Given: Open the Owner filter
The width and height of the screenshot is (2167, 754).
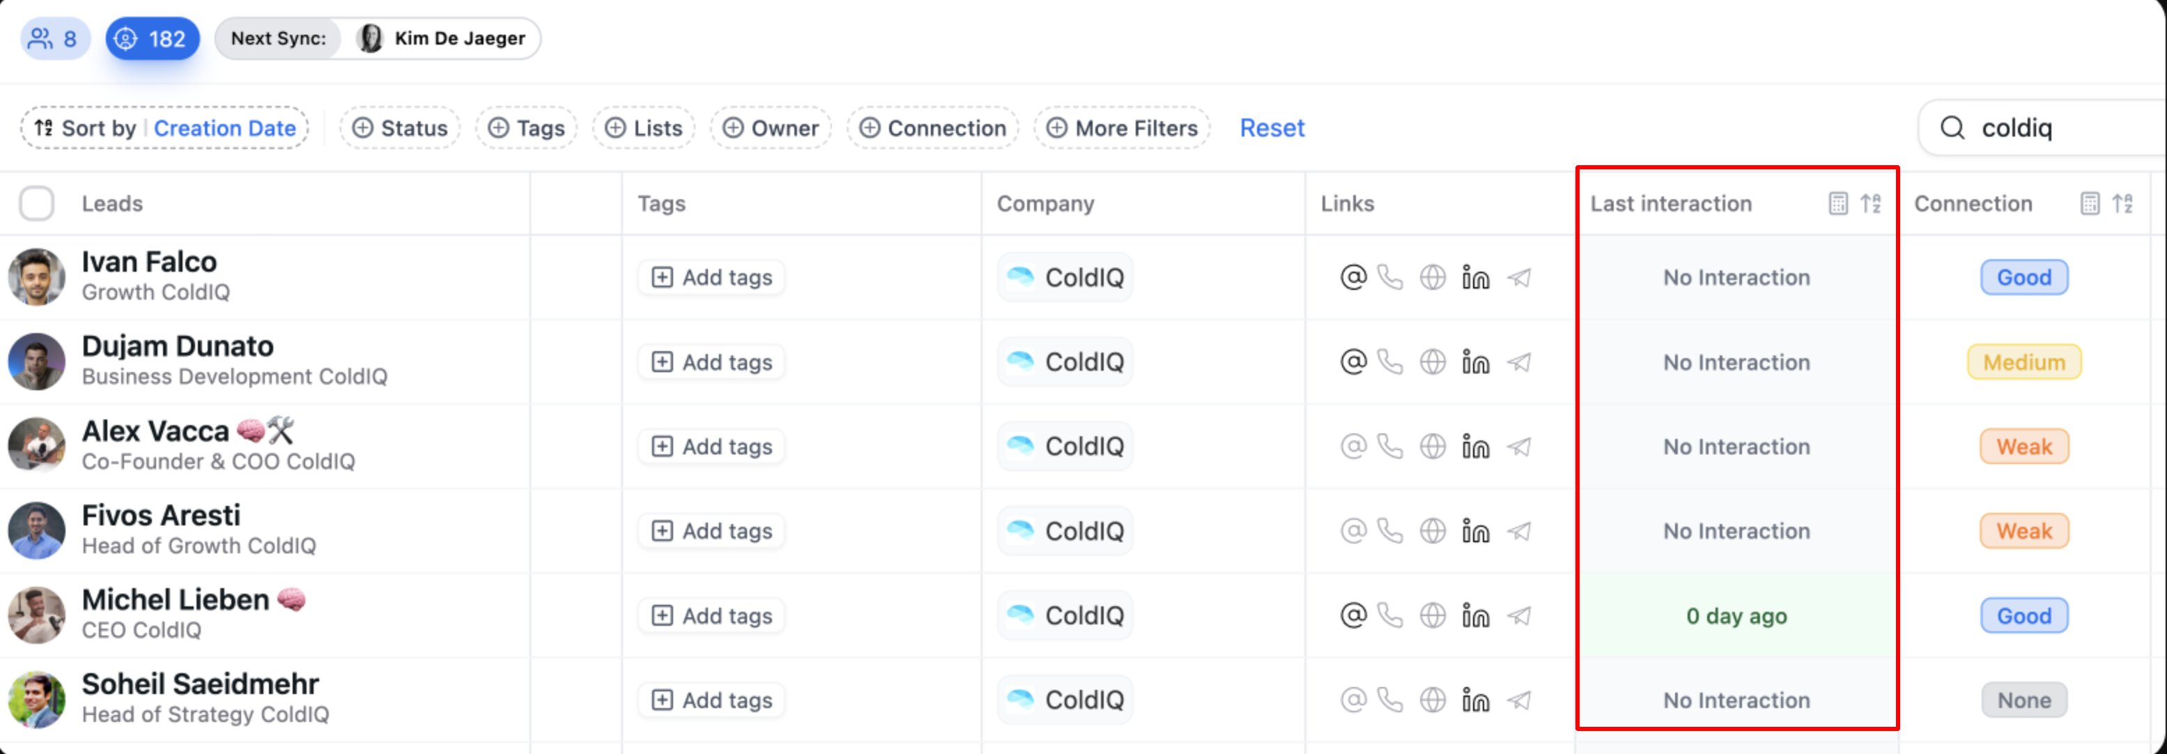Looking at the screenshot, I should coord(771,128).
